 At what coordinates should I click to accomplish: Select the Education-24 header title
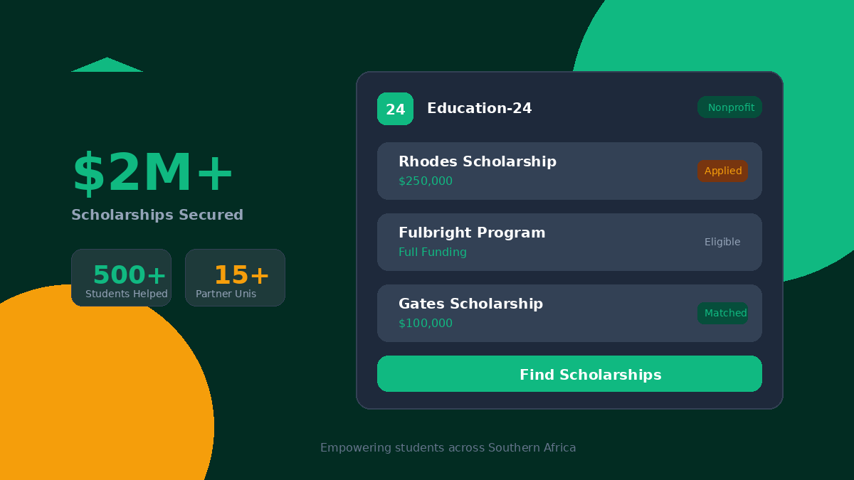pyautogui.click(x=479, y=108)
